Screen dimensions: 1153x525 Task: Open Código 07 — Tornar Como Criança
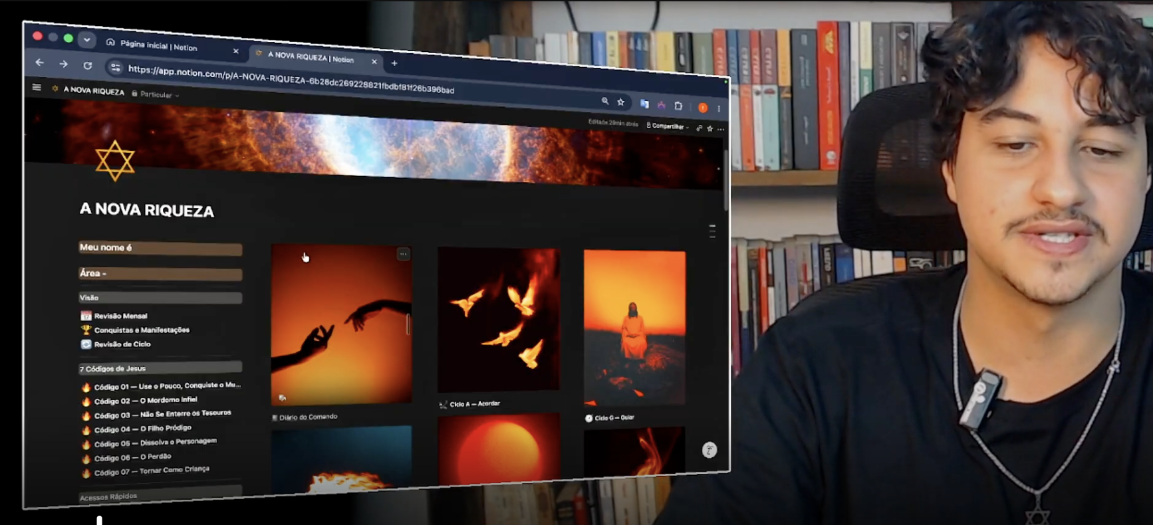(146, 471)
